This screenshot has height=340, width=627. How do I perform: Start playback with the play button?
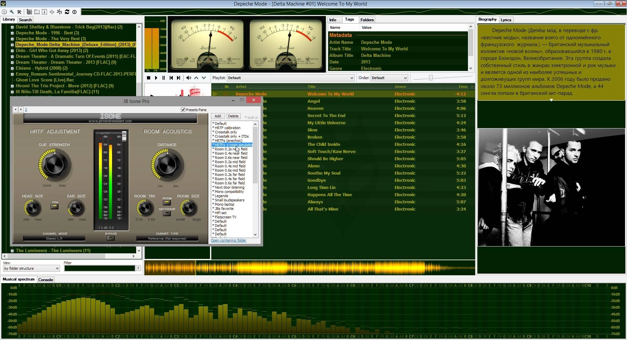point(156,78)
